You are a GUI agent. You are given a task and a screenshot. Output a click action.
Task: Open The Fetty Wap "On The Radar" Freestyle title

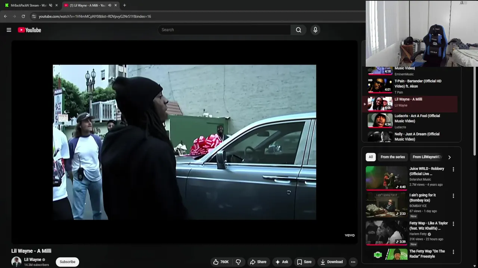(427, 254)
